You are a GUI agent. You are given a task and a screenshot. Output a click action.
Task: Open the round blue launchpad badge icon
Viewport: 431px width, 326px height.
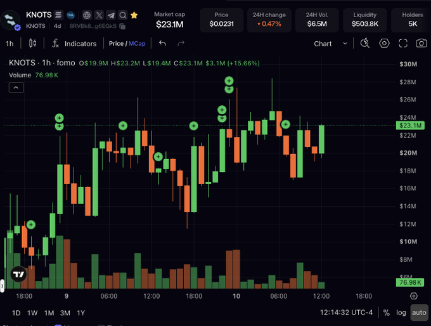(x=70, y=15)
